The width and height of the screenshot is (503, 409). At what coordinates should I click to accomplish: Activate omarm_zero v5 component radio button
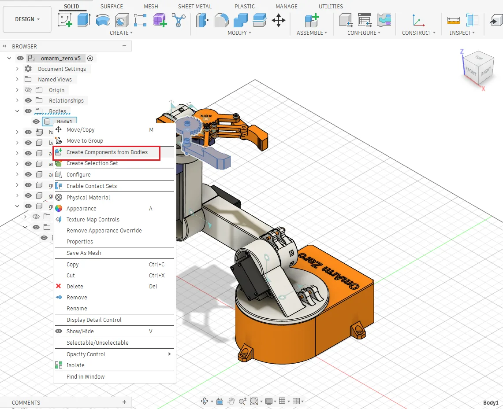point(90,58)
